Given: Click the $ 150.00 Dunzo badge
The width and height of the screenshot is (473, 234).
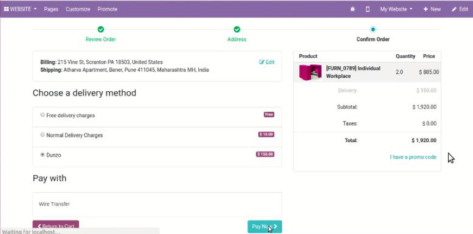Looking at the screenshot, I should point(265,154).
